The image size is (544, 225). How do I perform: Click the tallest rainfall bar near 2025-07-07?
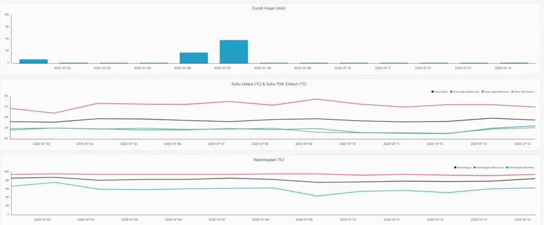234,51
